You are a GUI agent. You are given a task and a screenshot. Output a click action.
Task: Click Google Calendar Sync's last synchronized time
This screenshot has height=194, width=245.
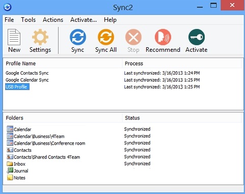point(162,80)
